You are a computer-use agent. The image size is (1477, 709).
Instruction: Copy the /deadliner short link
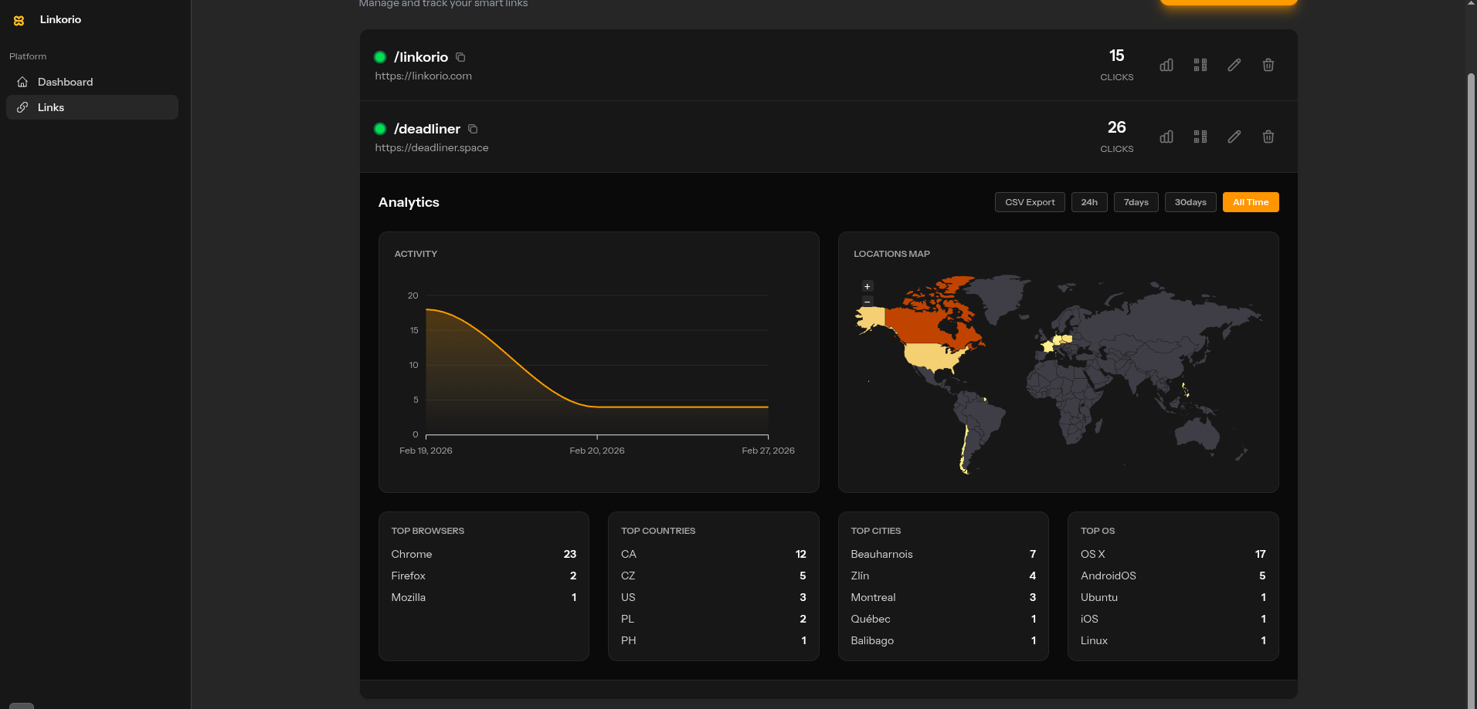[473, 129]
